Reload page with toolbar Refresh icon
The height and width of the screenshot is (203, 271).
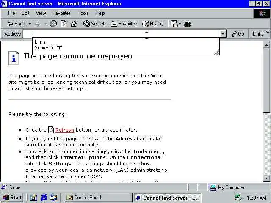(x=63, y=24)
